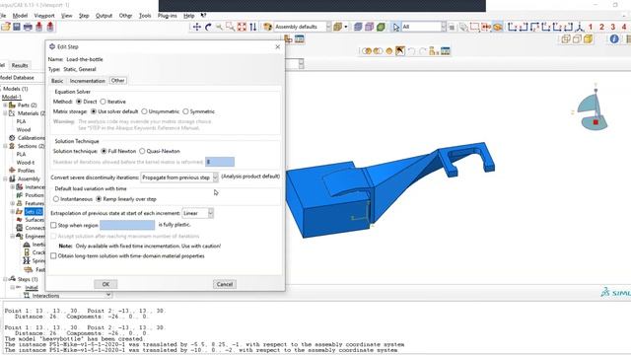Select the Box Zoom tool

230,27
